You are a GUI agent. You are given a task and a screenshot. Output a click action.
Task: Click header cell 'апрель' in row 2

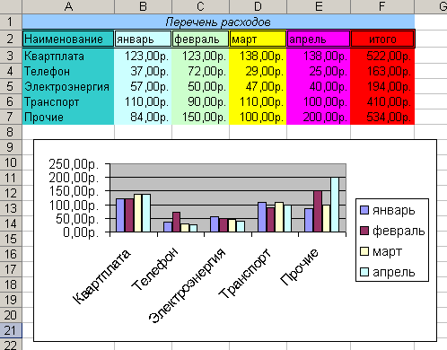click(x=319, y=39)
